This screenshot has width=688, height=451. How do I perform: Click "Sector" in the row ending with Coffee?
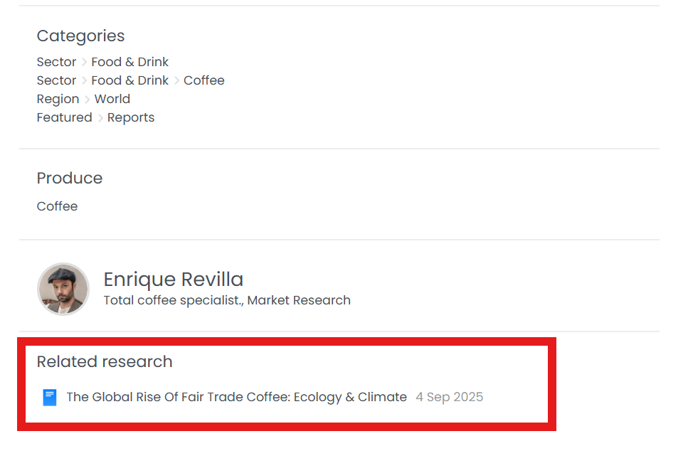coord(56,80)
